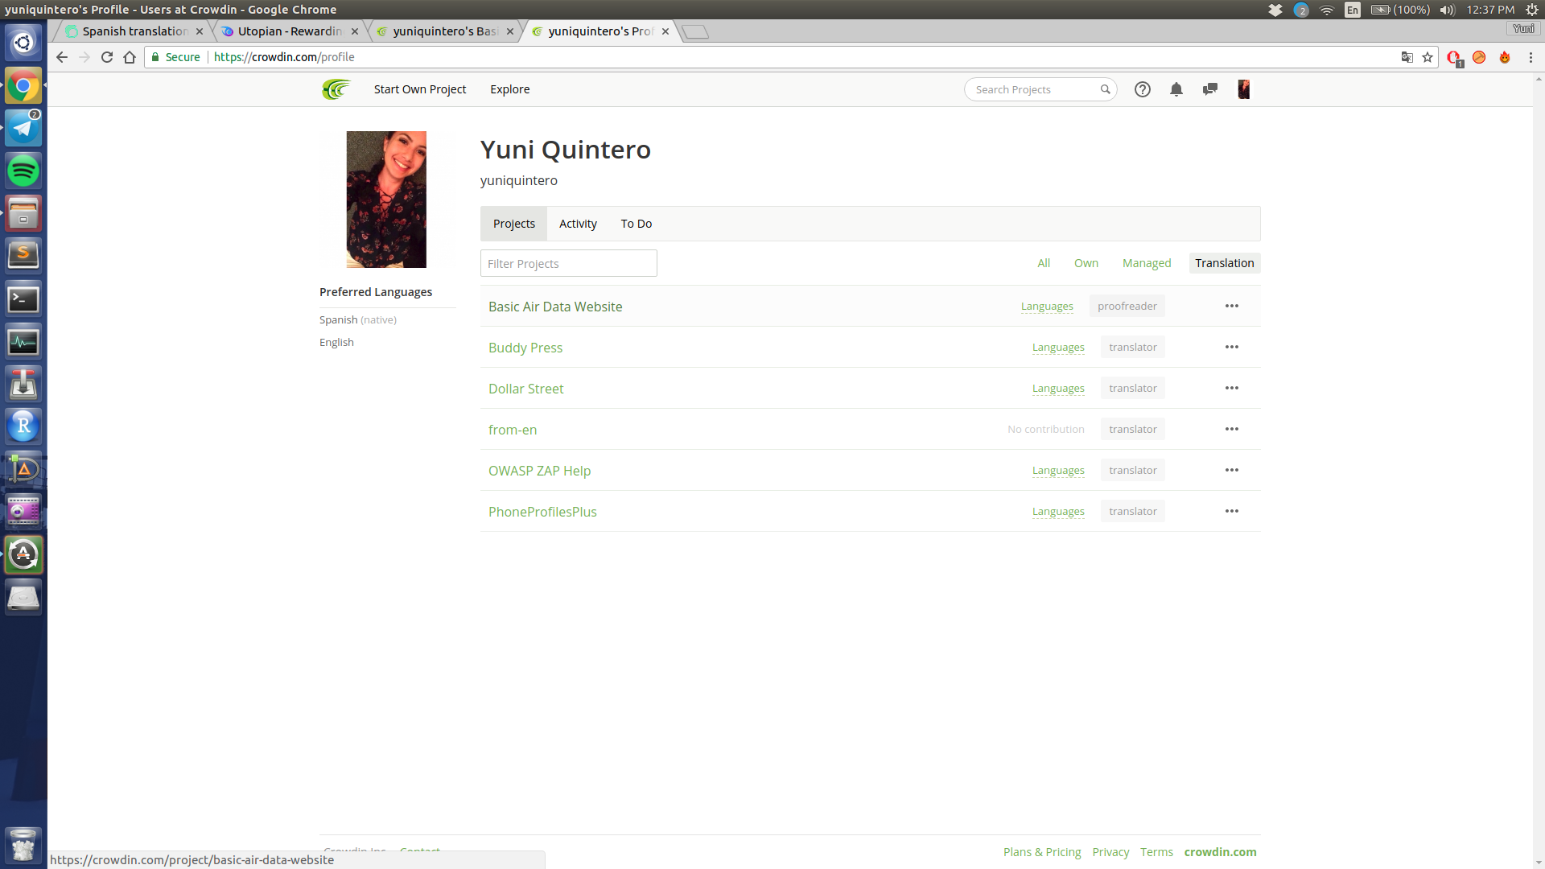Reload the page
This screenshot has width=1545, height=869.
click(x=107, y=57)
